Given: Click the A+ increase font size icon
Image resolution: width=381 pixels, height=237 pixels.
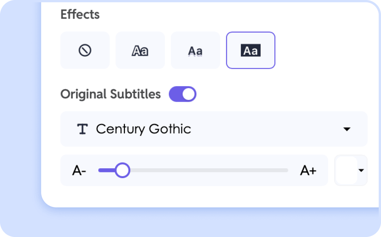Looking at the screenshot, I should (x=308, y=171).
